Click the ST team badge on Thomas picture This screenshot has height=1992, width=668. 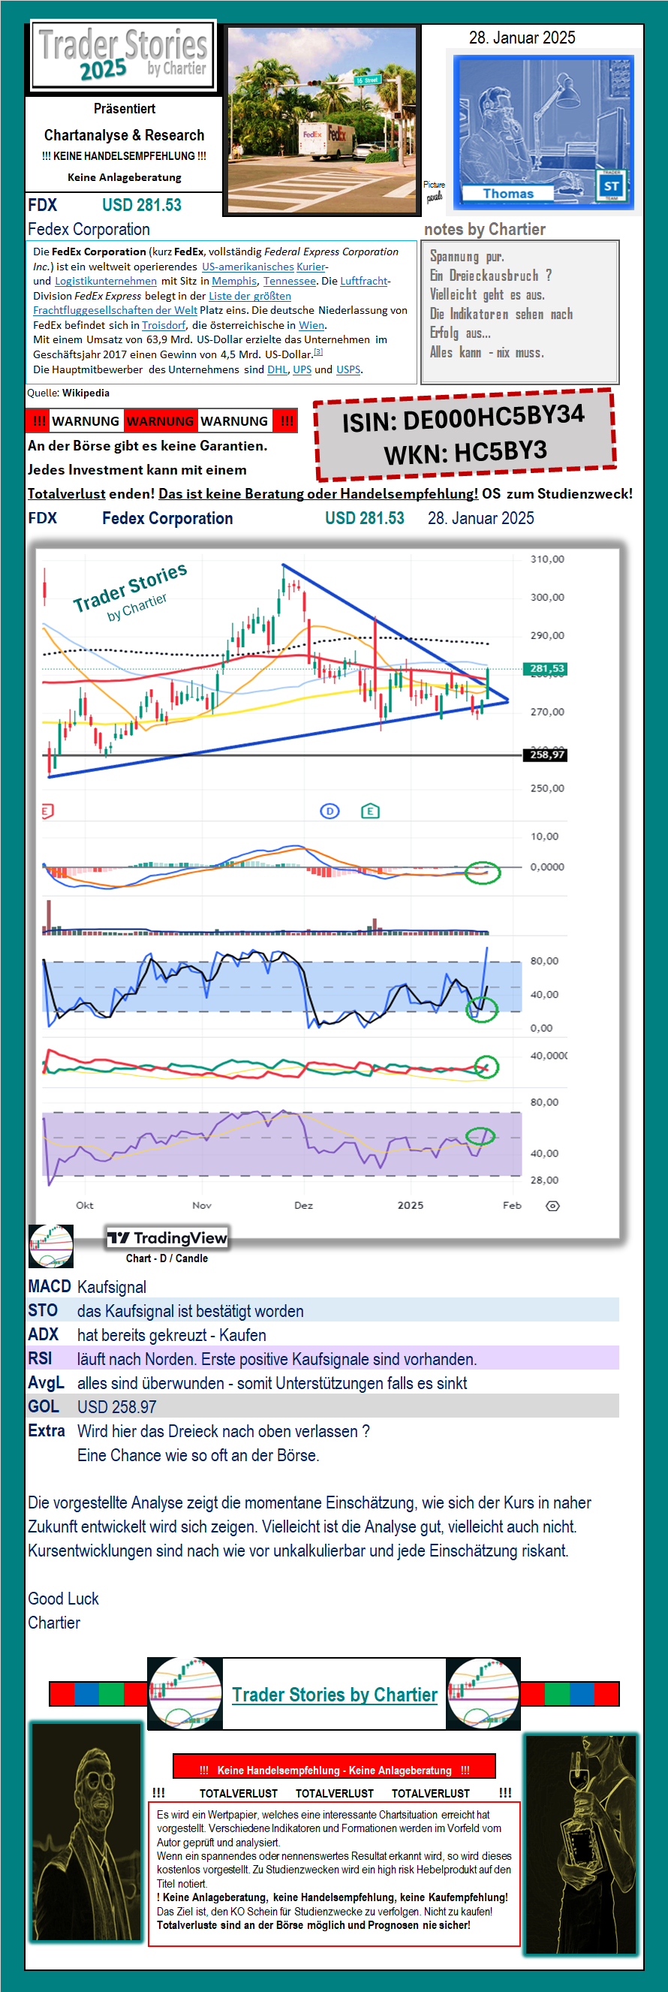pos(611,186)
